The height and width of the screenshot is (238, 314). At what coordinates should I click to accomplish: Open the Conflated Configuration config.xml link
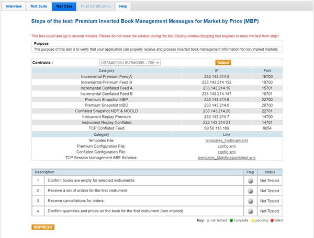(226, 152)
